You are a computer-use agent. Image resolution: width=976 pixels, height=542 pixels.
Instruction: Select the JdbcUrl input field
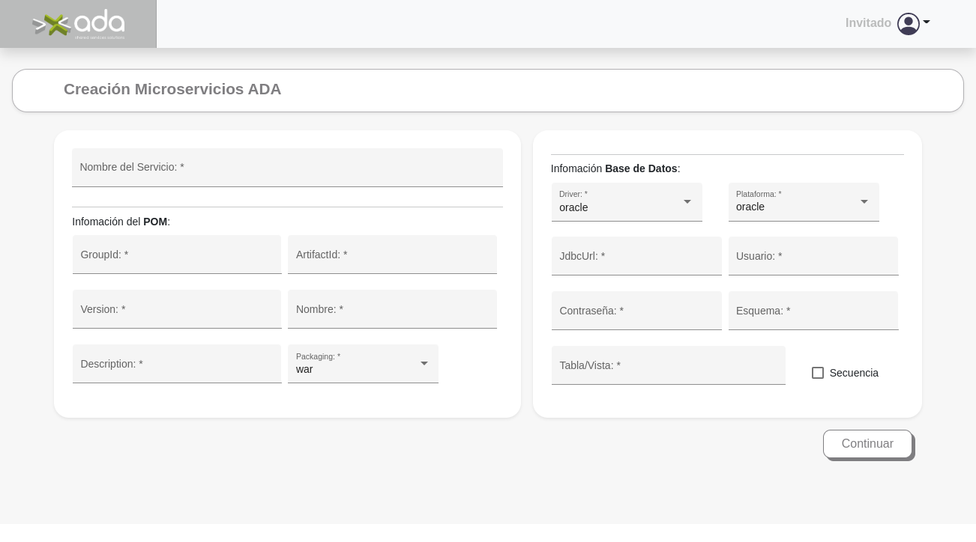click(636, 257)
